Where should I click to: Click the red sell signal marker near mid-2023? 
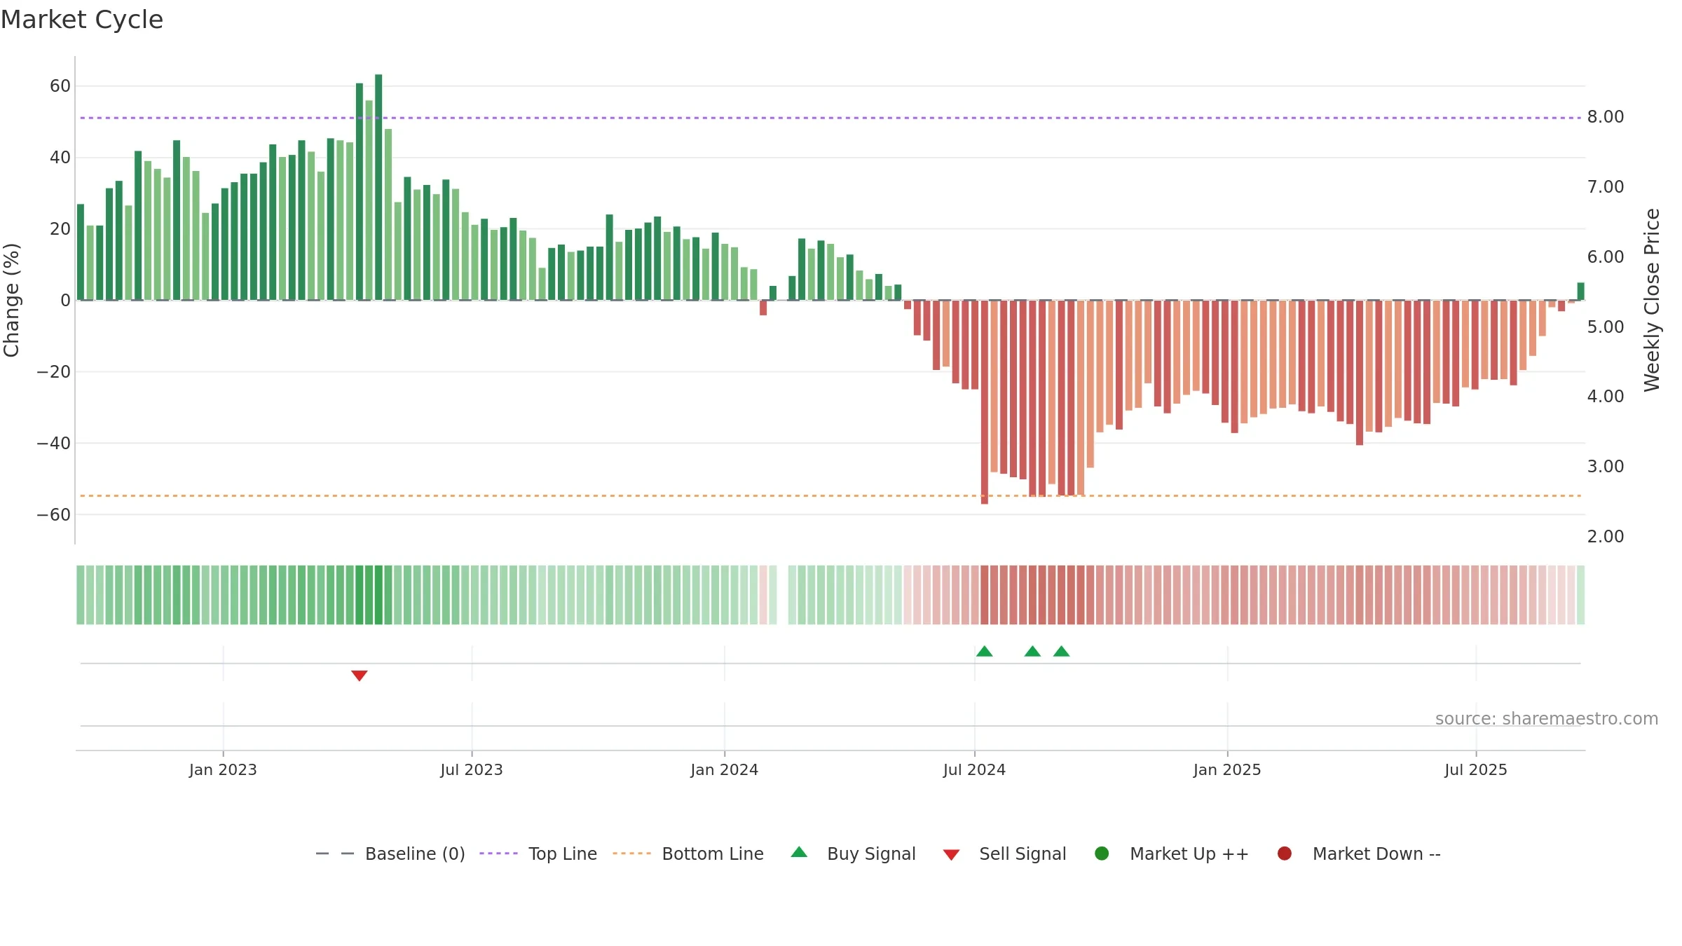(360, 676)
